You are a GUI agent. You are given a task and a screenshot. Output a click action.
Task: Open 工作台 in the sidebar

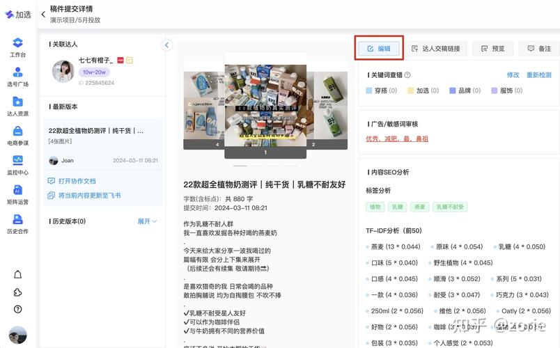pyautogui.click(x=17, y=47)
